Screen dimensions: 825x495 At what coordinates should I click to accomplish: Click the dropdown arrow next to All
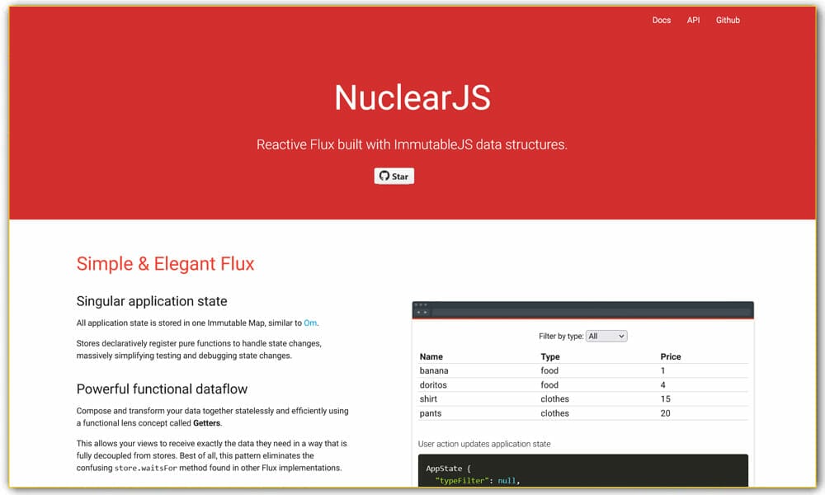click(x=620, y=336)
